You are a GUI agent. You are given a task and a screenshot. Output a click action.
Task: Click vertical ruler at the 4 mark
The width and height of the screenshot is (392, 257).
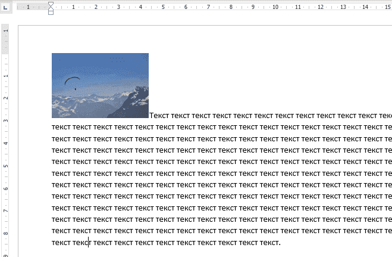click(5, 143)
